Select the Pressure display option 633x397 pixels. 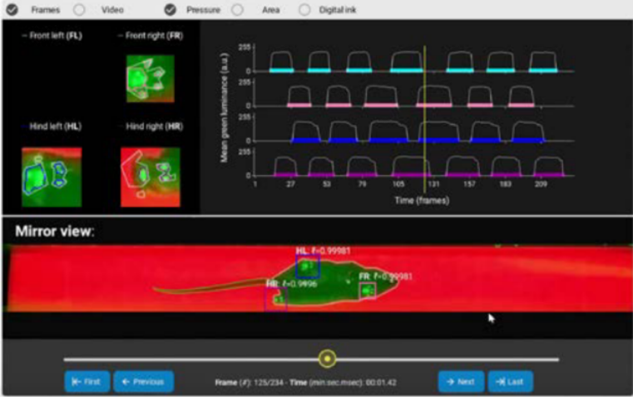pos(171,10)
